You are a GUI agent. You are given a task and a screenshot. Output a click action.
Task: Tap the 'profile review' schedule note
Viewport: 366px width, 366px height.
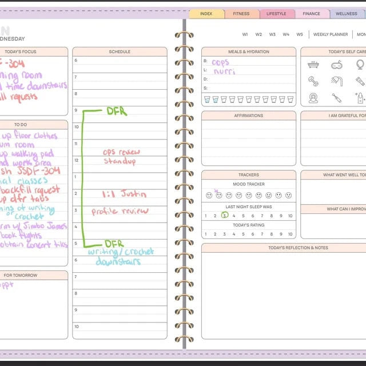click(x=120, y=211)
